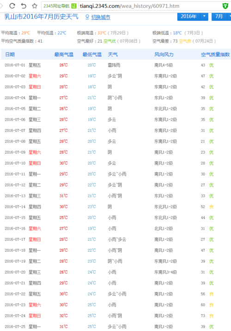Click 星期六 in the 2016-07-02 row

(x=35, y=76)
